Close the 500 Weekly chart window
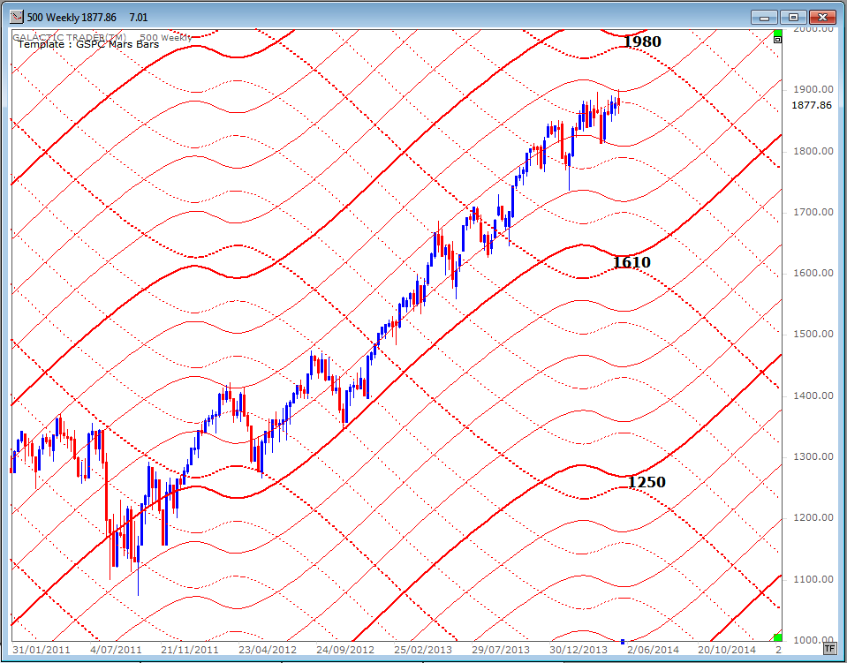The height and width of the screenshot is (663, 847). click(x=822, y=17)
